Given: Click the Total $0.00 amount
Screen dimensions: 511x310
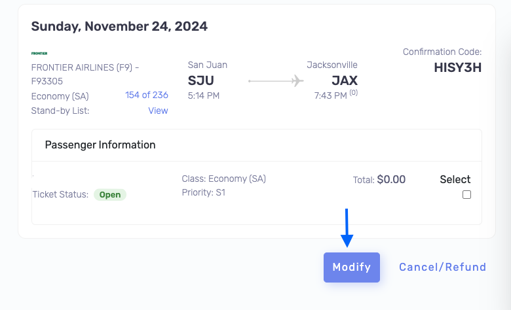Looking at the screenshot, I should click(x=391, y=180).
